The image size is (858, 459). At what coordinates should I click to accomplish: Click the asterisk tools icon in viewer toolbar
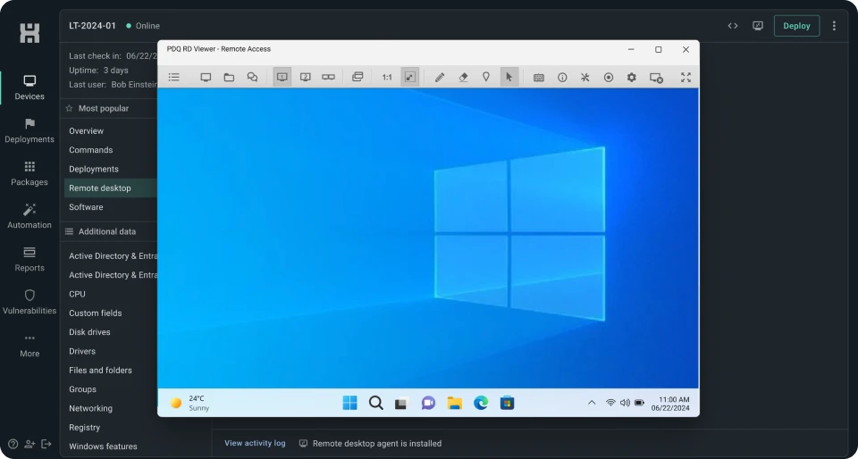pyautogui.click(x=585, y=77)
